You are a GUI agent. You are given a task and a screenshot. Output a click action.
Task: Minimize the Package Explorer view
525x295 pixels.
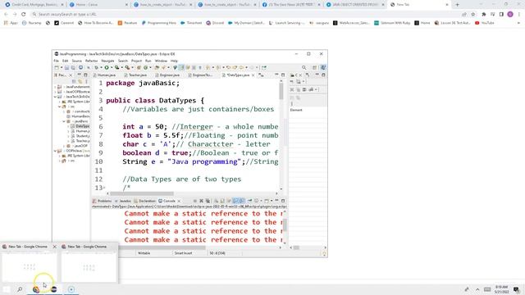tap(79, 75)
